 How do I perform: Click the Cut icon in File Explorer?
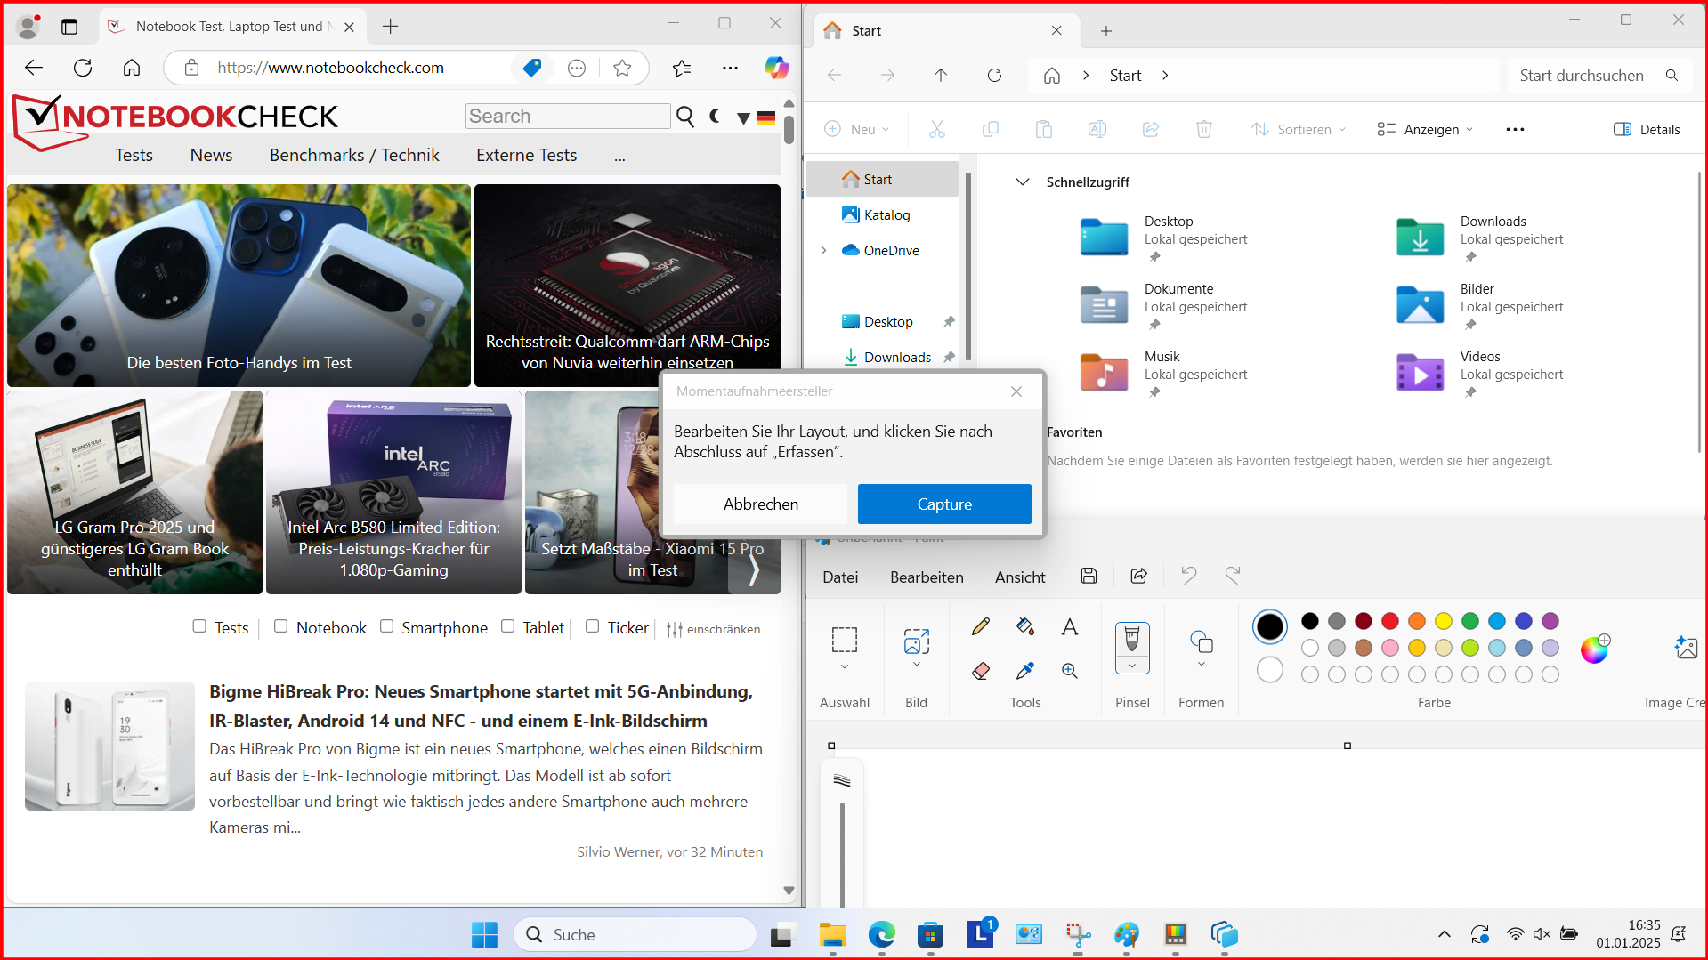[937, 129]
